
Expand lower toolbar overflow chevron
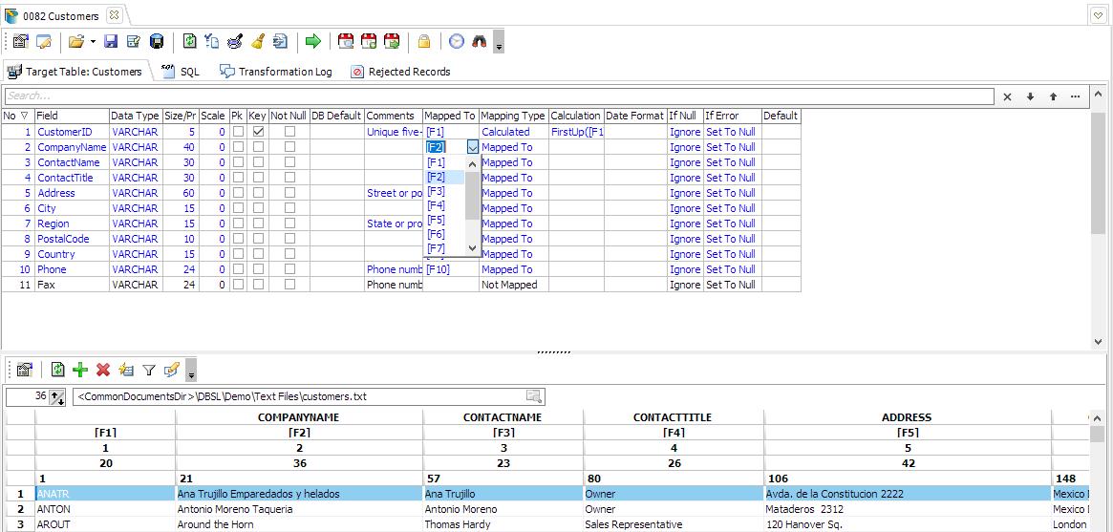click(191, 372)
